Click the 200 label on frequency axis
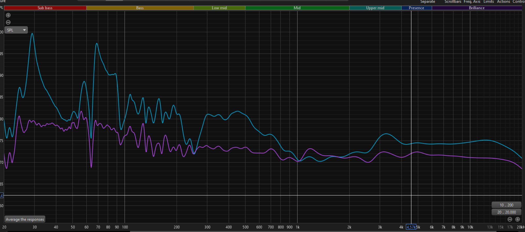 [x=177, y=227]
